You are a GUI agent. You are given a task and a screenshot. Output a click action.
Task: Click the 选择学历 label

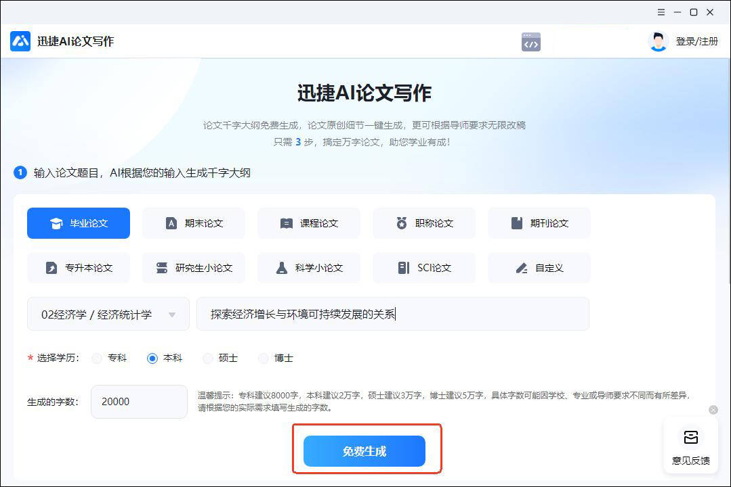pos(58,358)
